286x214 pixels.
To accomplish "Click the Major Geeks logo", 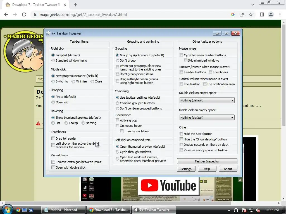I will pyautogui.click(x=23, y=51).
